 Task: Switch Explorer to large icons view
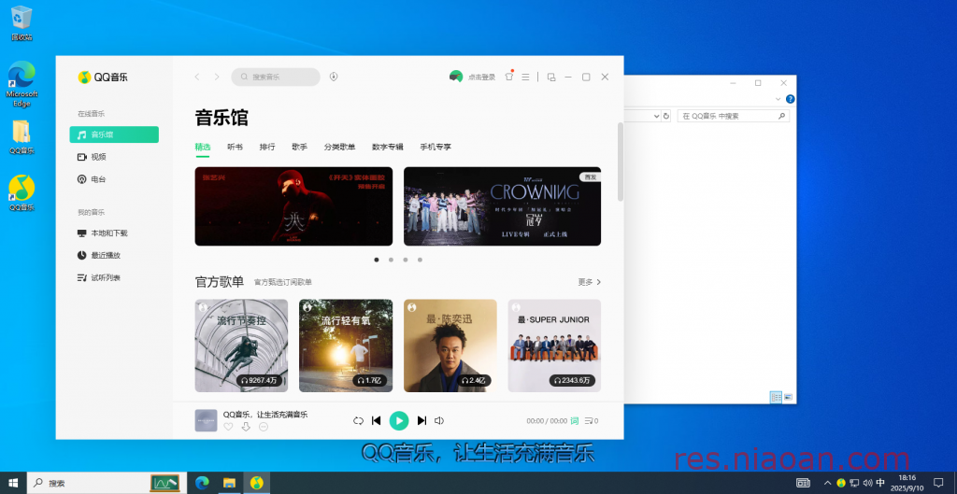pyautogui.click(x=788, y=397)
